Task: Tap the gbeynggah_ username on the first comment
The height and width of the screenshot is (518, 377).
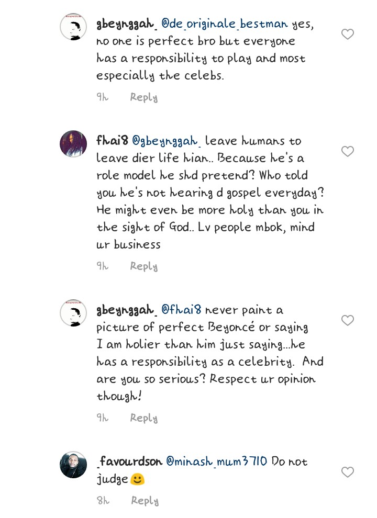Action: (x=127, y=24)
